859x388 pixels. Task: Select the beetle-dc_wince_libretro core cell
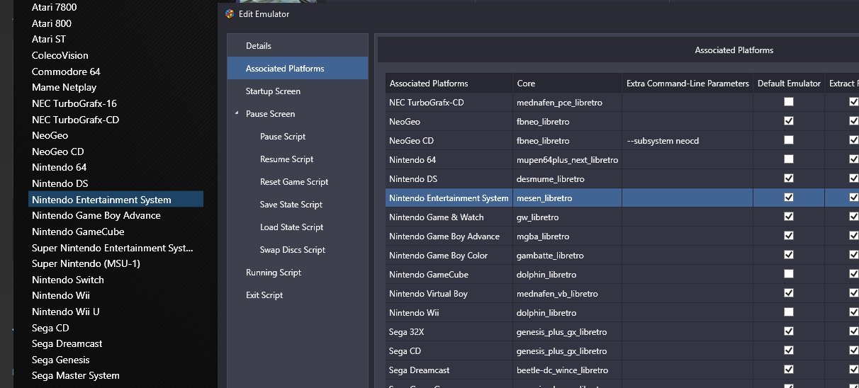tap(567, 370)
